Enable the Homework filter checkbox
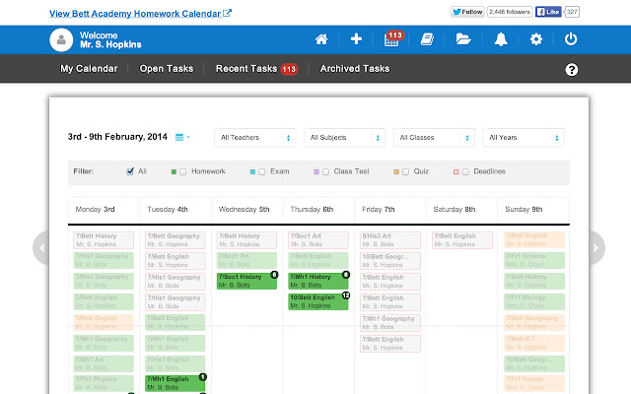Viewport: 631px width, 394px height. 183,171
